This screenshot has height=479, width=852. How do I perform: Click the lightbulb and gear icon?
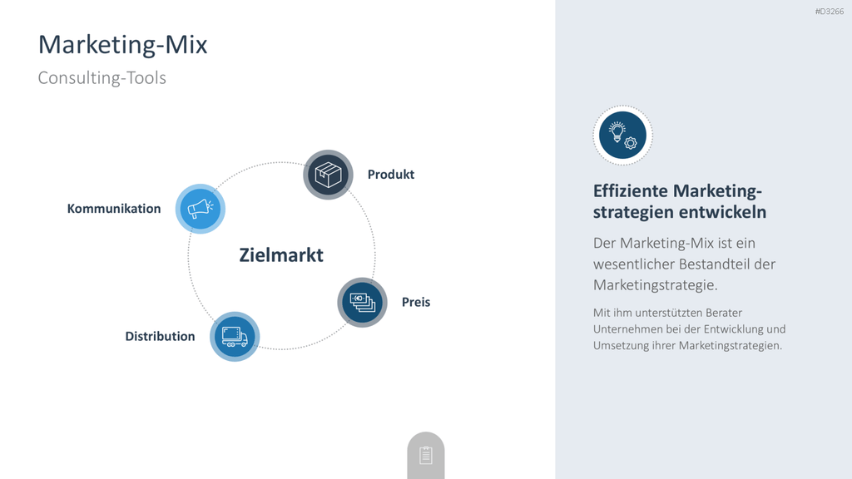(622, 136)
